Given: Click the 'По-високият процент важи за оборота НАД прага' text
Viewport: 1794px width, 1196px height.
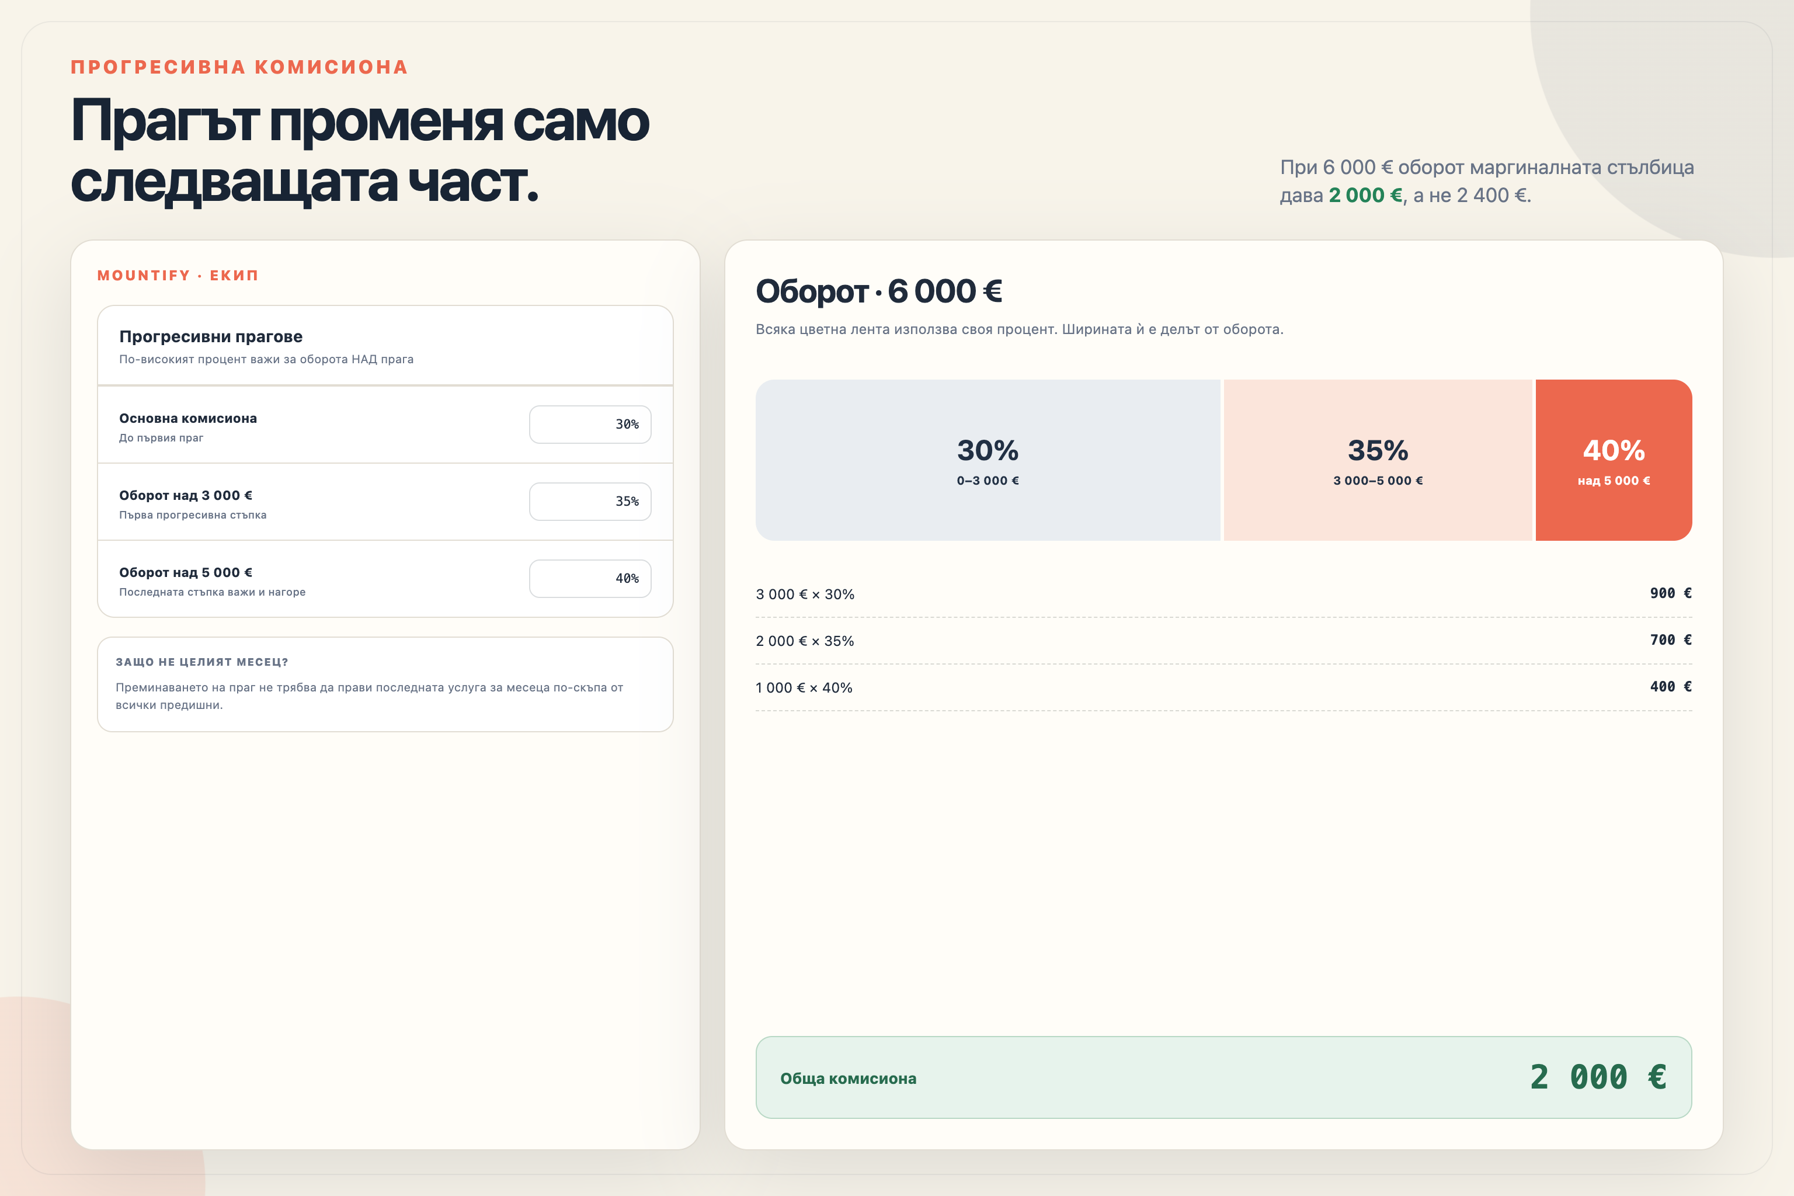Looking at the screenshot, I should (266, 359).
